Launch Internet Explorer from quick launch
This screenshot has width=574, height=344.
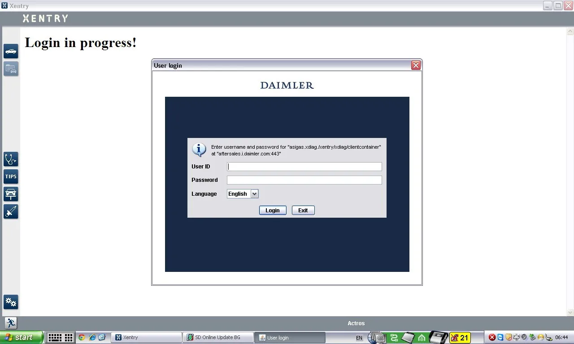[x=92, y=337]
